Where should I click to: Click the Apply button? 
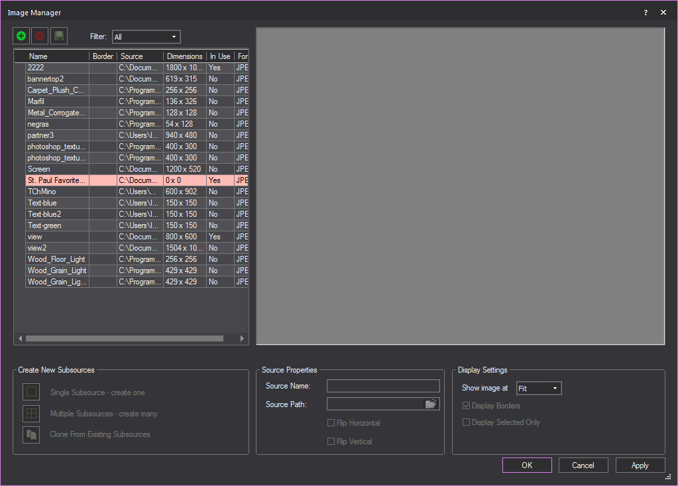[640, 465]
